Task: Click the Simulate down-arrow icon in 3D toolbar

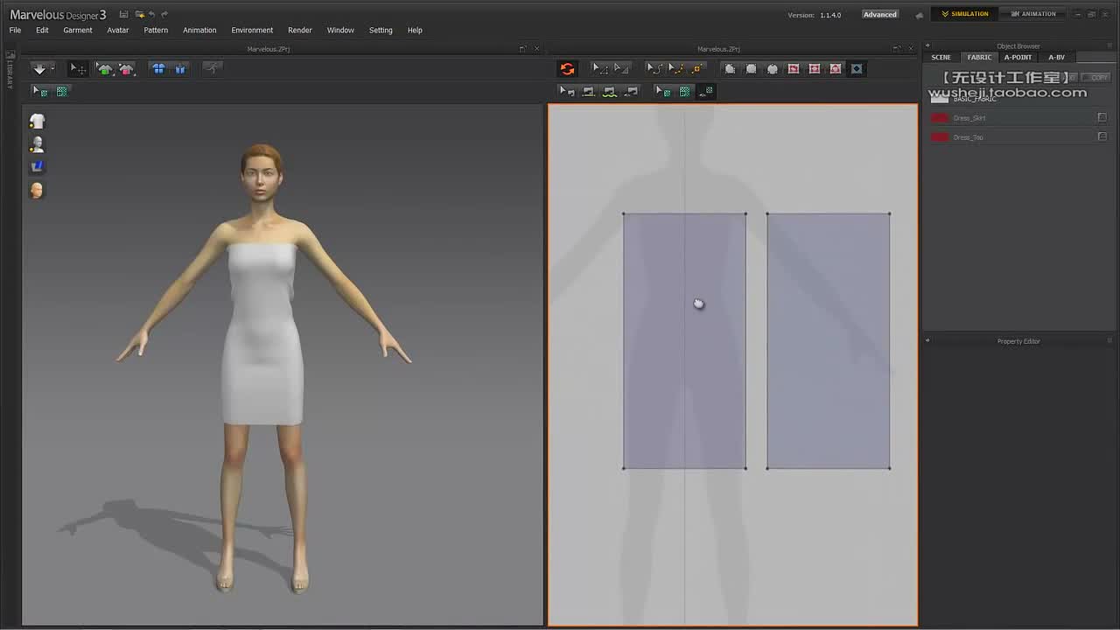Action: tap(39, 68)
